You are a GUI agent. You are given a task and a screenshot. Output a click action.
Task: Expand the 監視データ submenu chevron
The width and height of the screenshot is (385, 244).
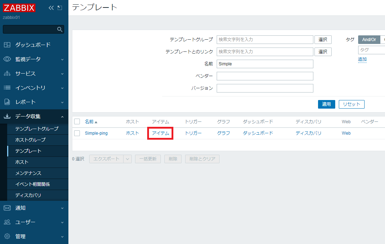pyautogui.click(x=63, y=59)
